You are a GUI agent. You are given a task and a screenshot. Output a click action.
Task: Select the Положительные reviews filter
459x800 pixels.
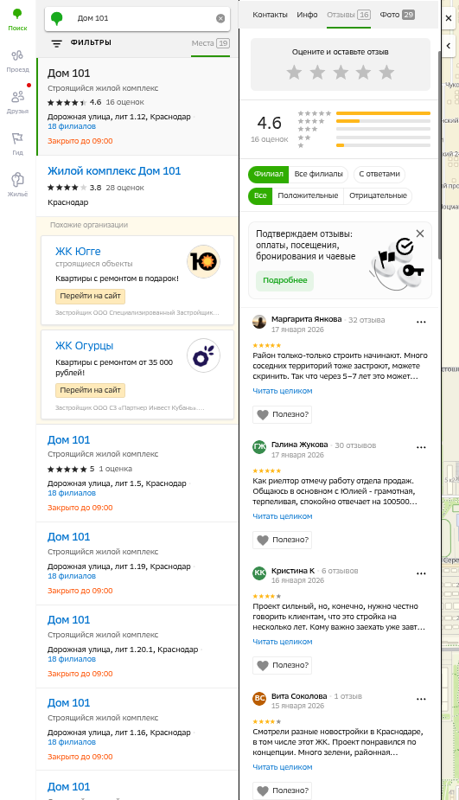pyautogui.click(x=308, y=195)
